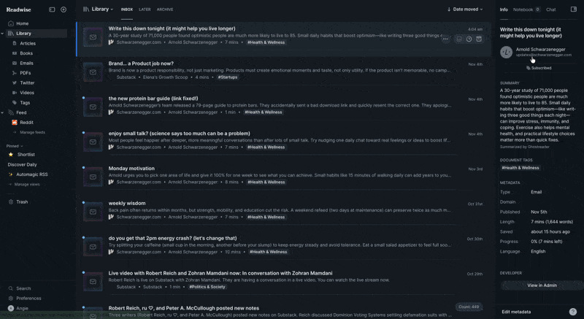Screen dimensions: 584x319
Task: Click the View in Admin button
Action: click(x=542, y=285)
